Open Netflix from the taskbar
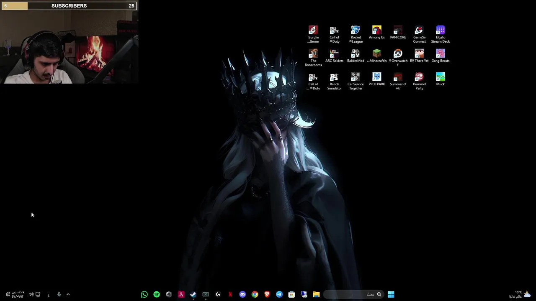Image resolution: width=536 pixels, height=301 pixels. click(230, 294)
